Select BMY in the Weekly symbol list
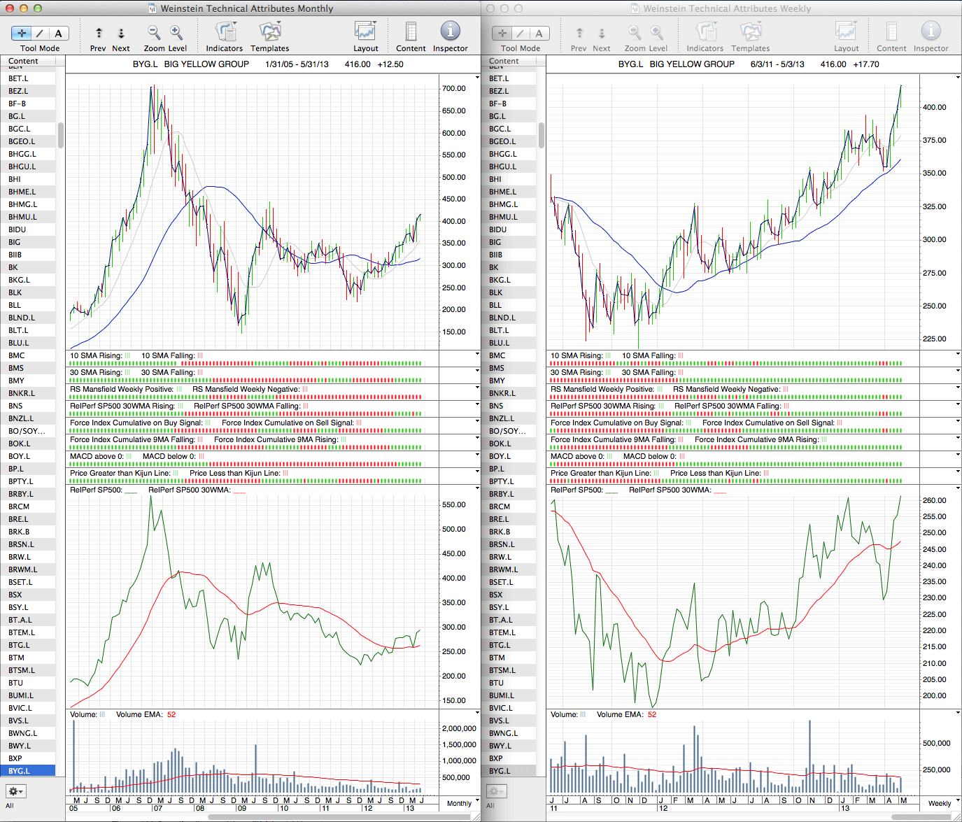The height and width of the screenshot is (822, 962). (497, 381)
